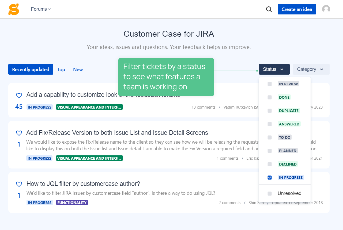Switch to the Top tab

[x=61, y=70]
